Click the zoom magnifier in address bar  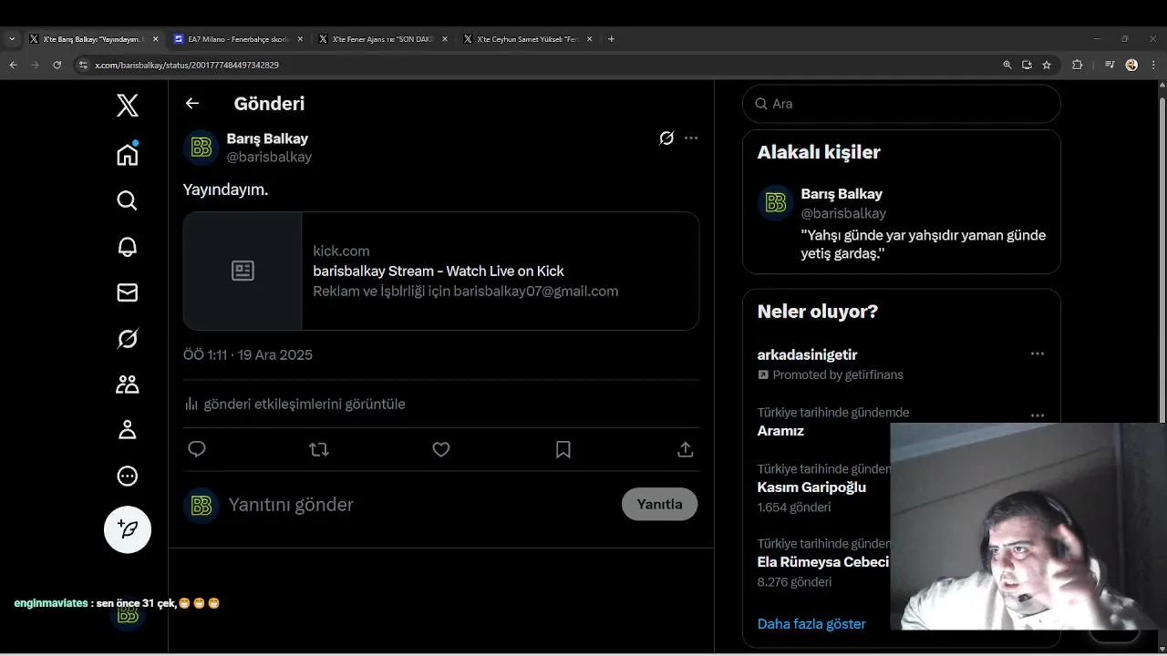click(x=1007, y=65)
